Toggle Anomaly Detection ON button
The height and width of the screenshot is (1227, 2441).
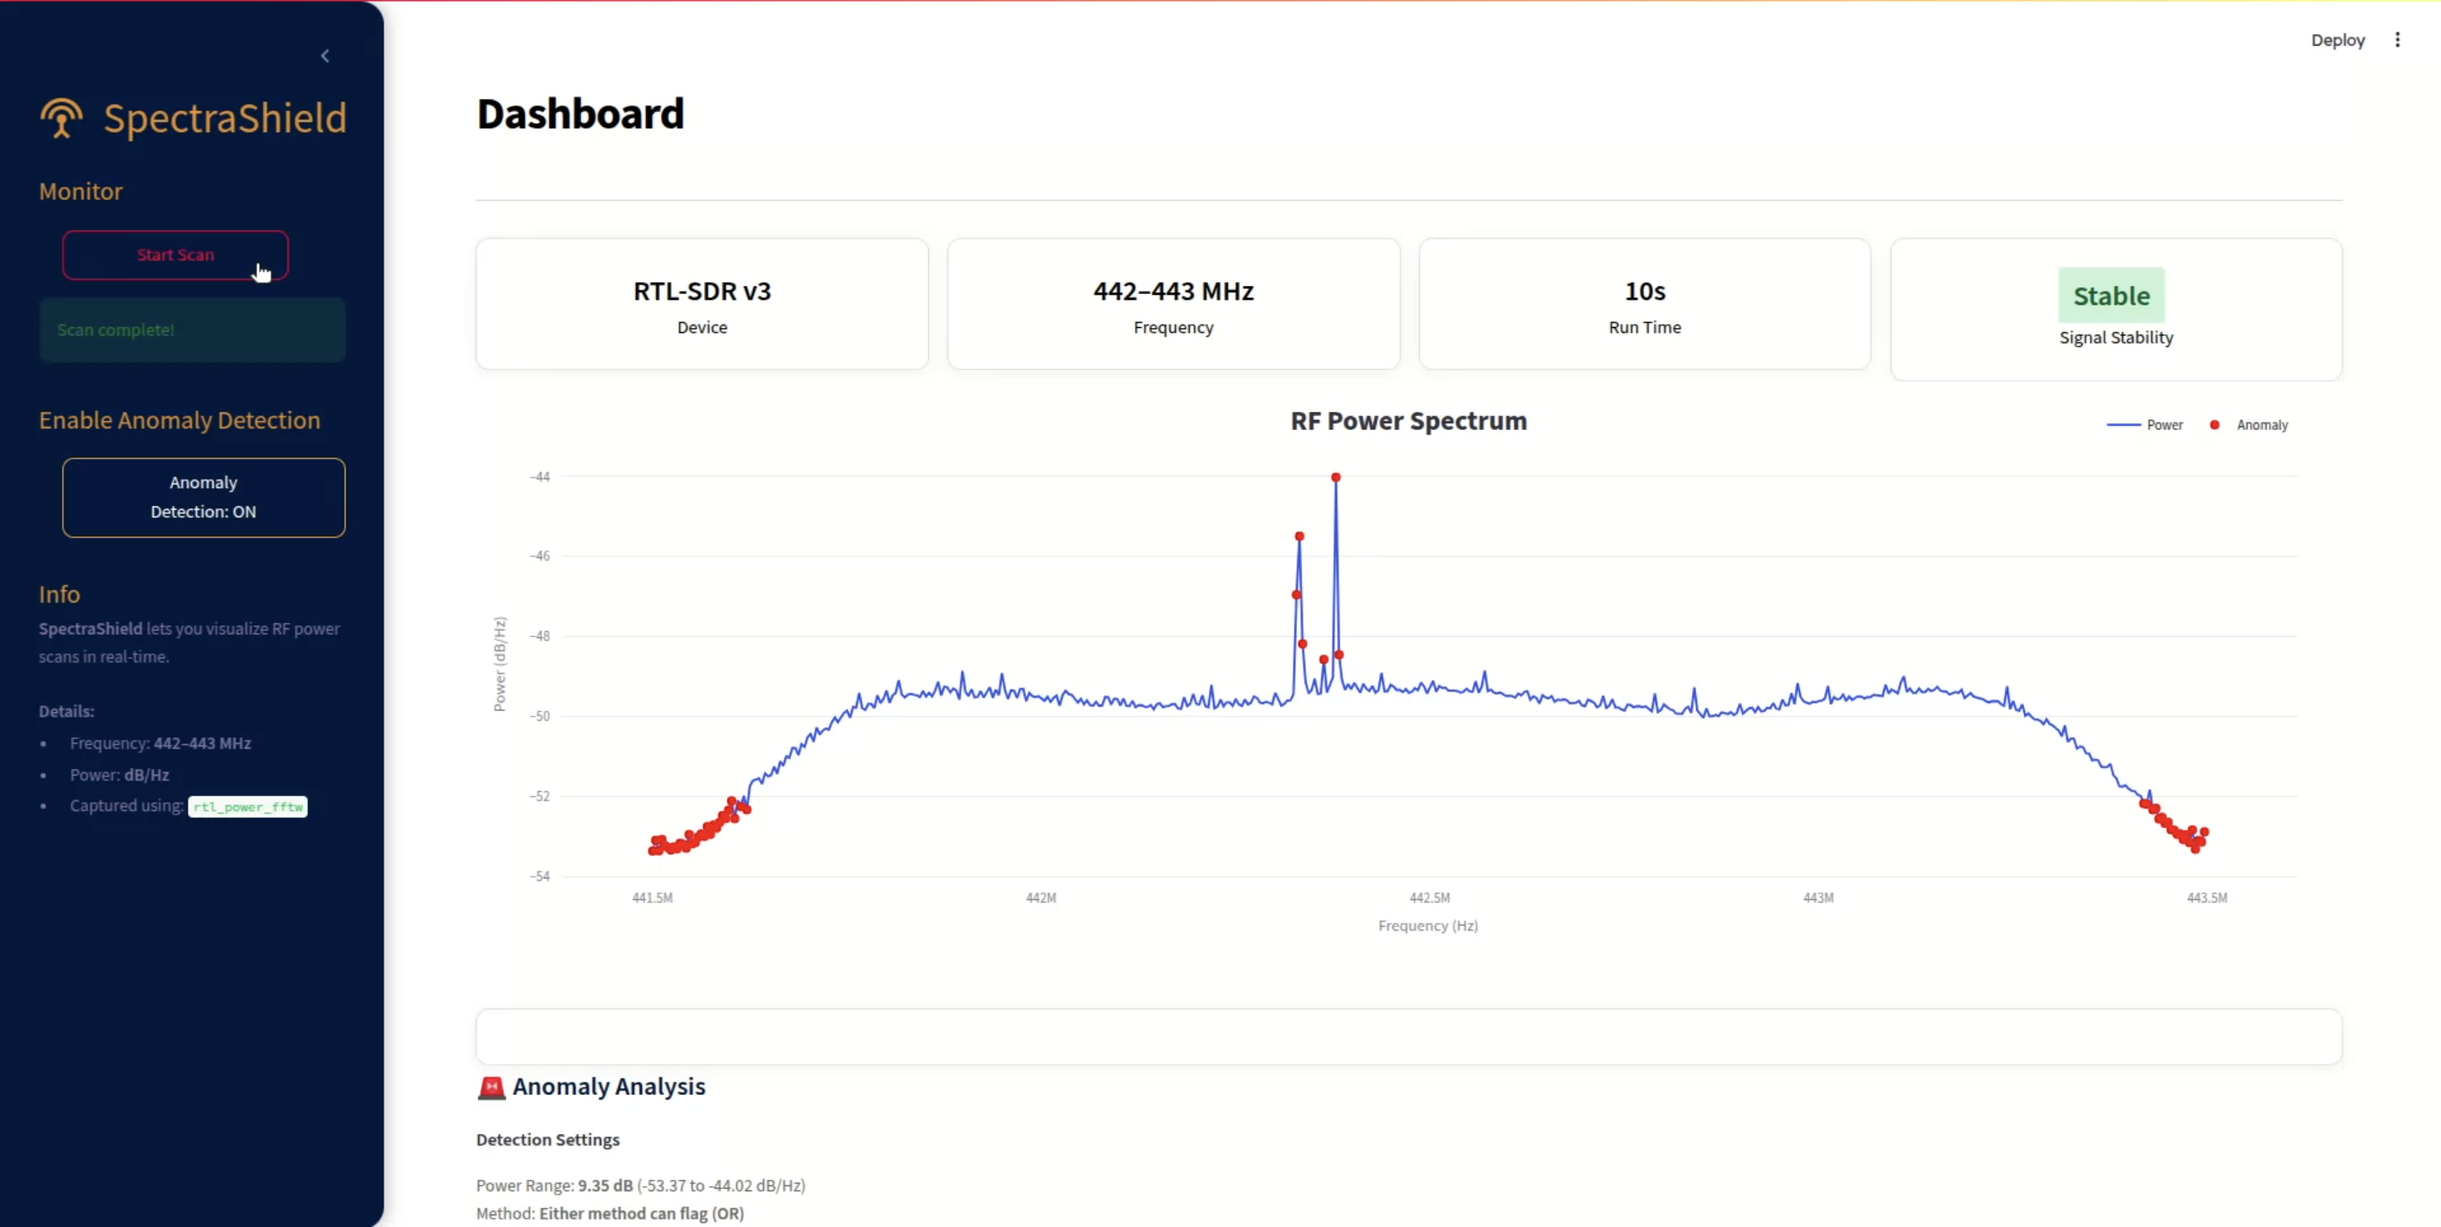point(203,497)
